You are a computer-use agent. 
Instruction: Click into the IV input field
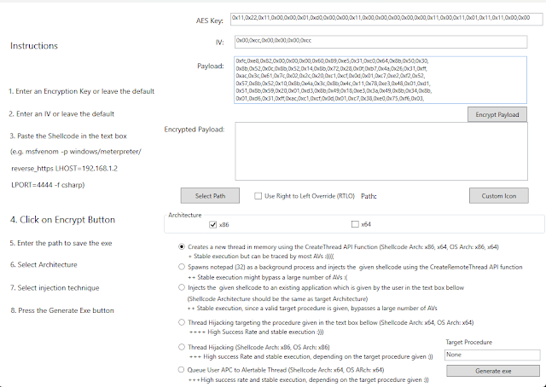click(380, 42)
